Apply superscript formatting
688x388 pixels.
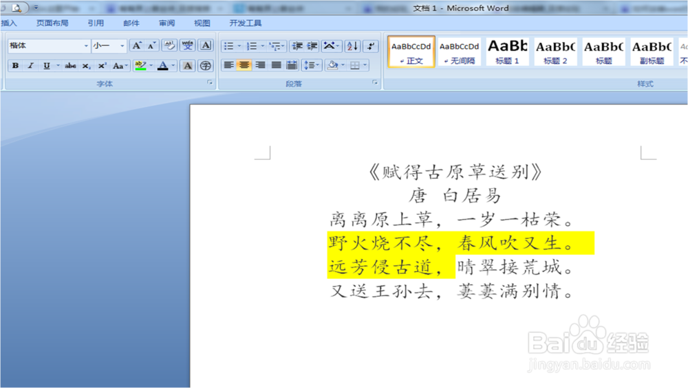pos(102,66)
